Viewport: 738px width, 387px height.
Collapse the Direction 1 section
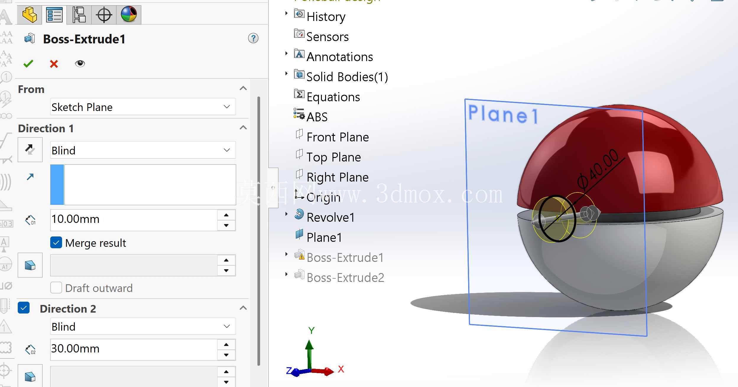tap(243, 128)
